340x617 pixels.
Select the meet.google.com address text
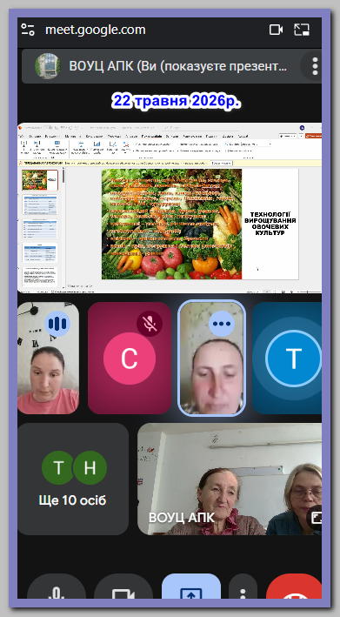coord(96,30)
